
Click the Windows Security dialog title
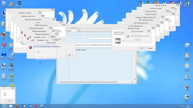(134, 28)
